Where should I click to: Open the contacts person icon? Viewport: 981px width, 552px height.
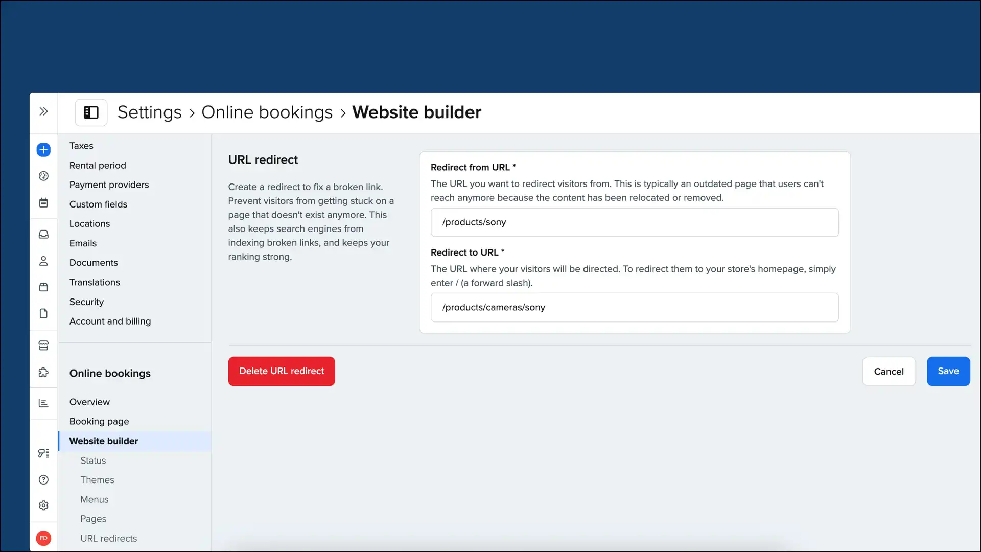click(43, 261)
